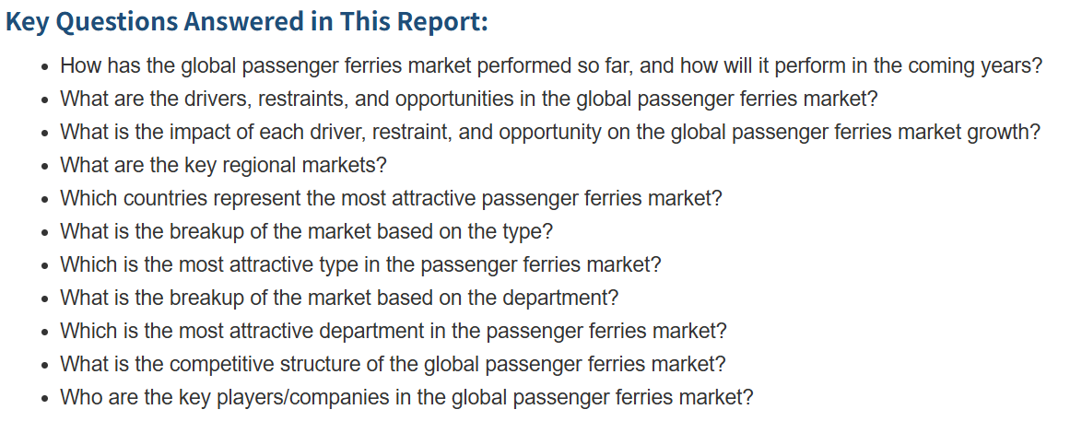Click the question about how the market performed

[x=551, y=66]
